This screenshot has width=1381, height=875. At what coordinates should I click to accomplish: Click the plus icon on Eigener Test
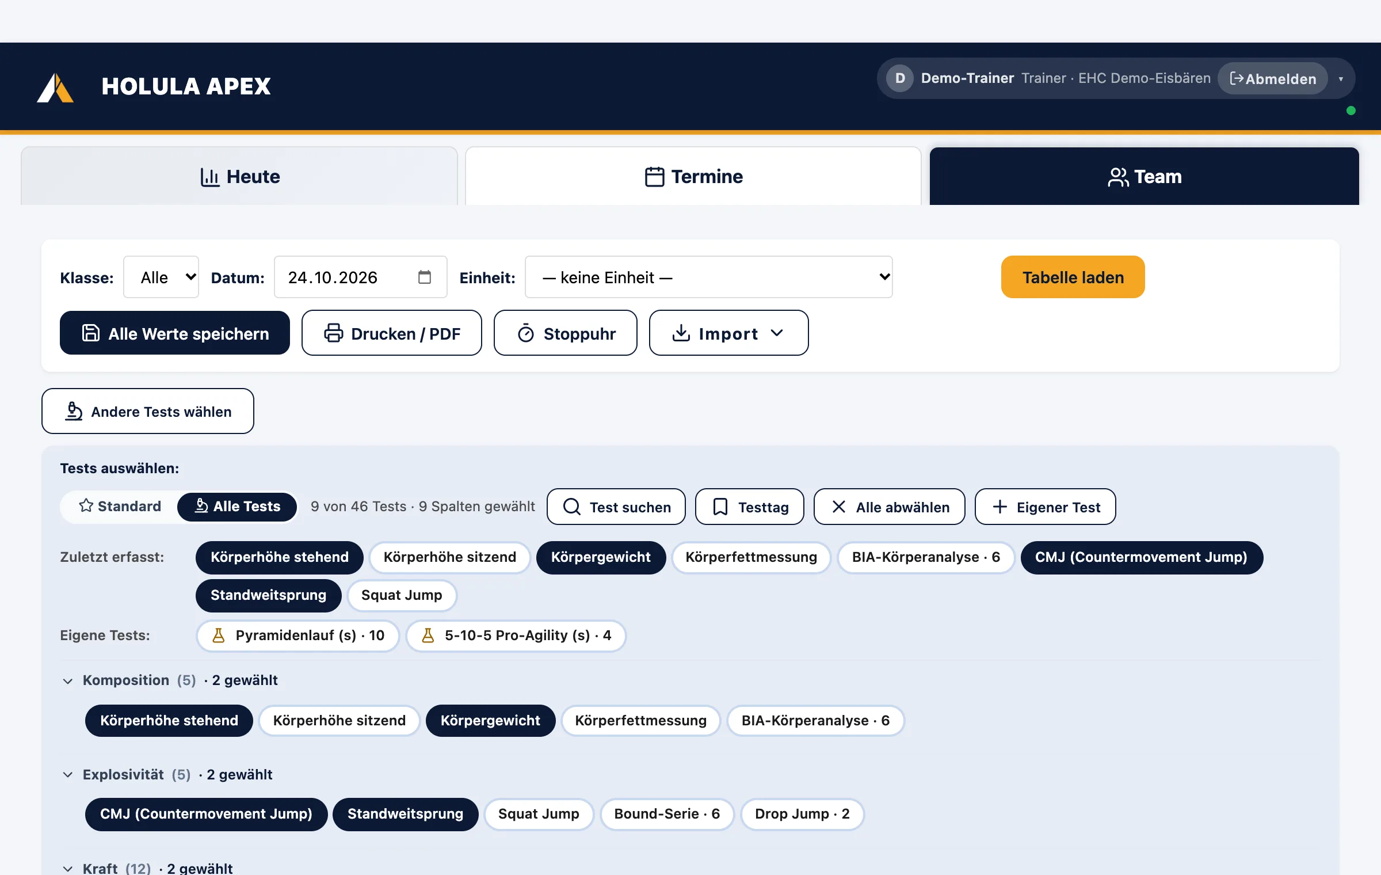coord(1000,507)
